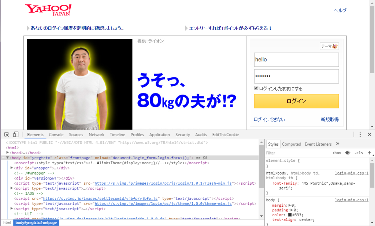The image size is (375, 226).
Task: Click the 新規取得 sign-up link
Action: point(330,119)
